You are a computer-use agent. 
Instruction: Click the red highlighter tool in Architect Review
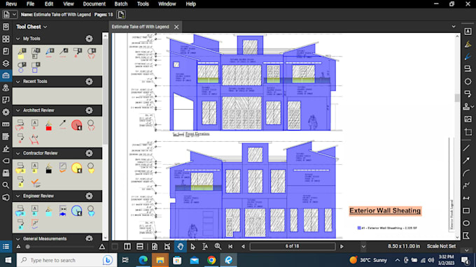click(48, 125)
